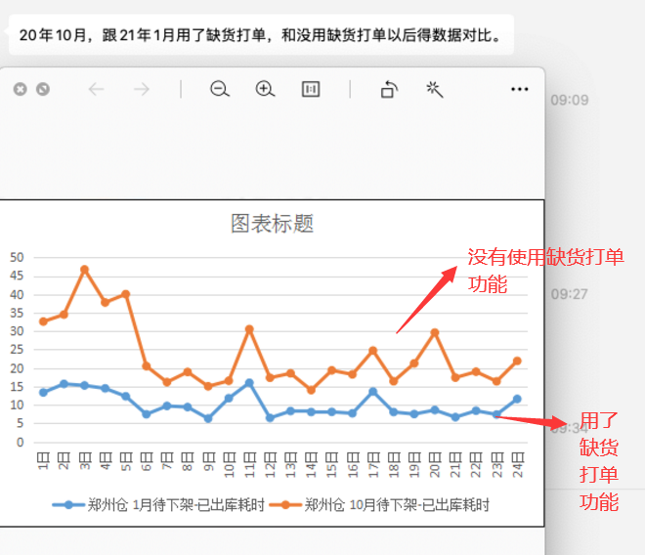
Task: Click the orange line peak at 3日
Action: [84, 269]
